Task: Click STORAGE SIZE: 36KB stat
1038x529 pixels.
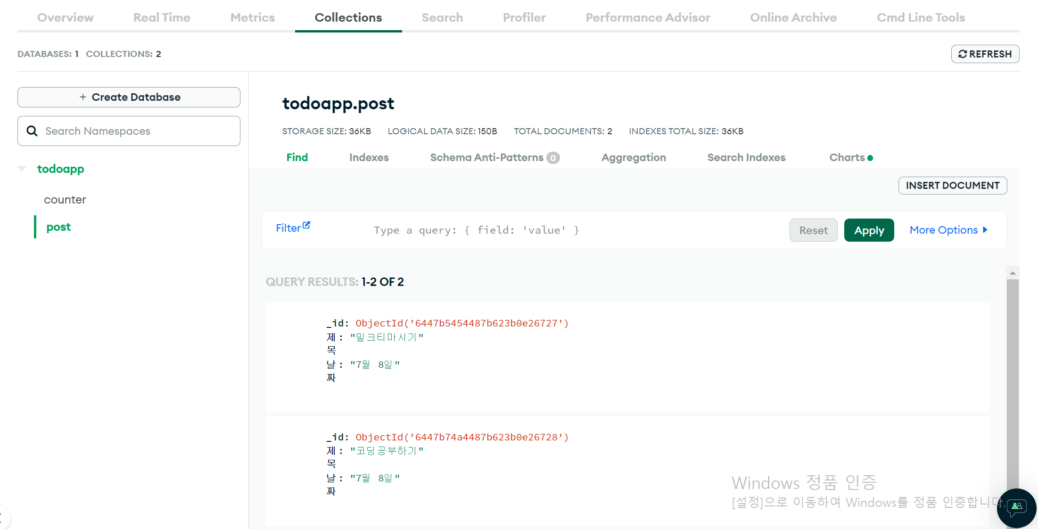Action: click(326, 131)
